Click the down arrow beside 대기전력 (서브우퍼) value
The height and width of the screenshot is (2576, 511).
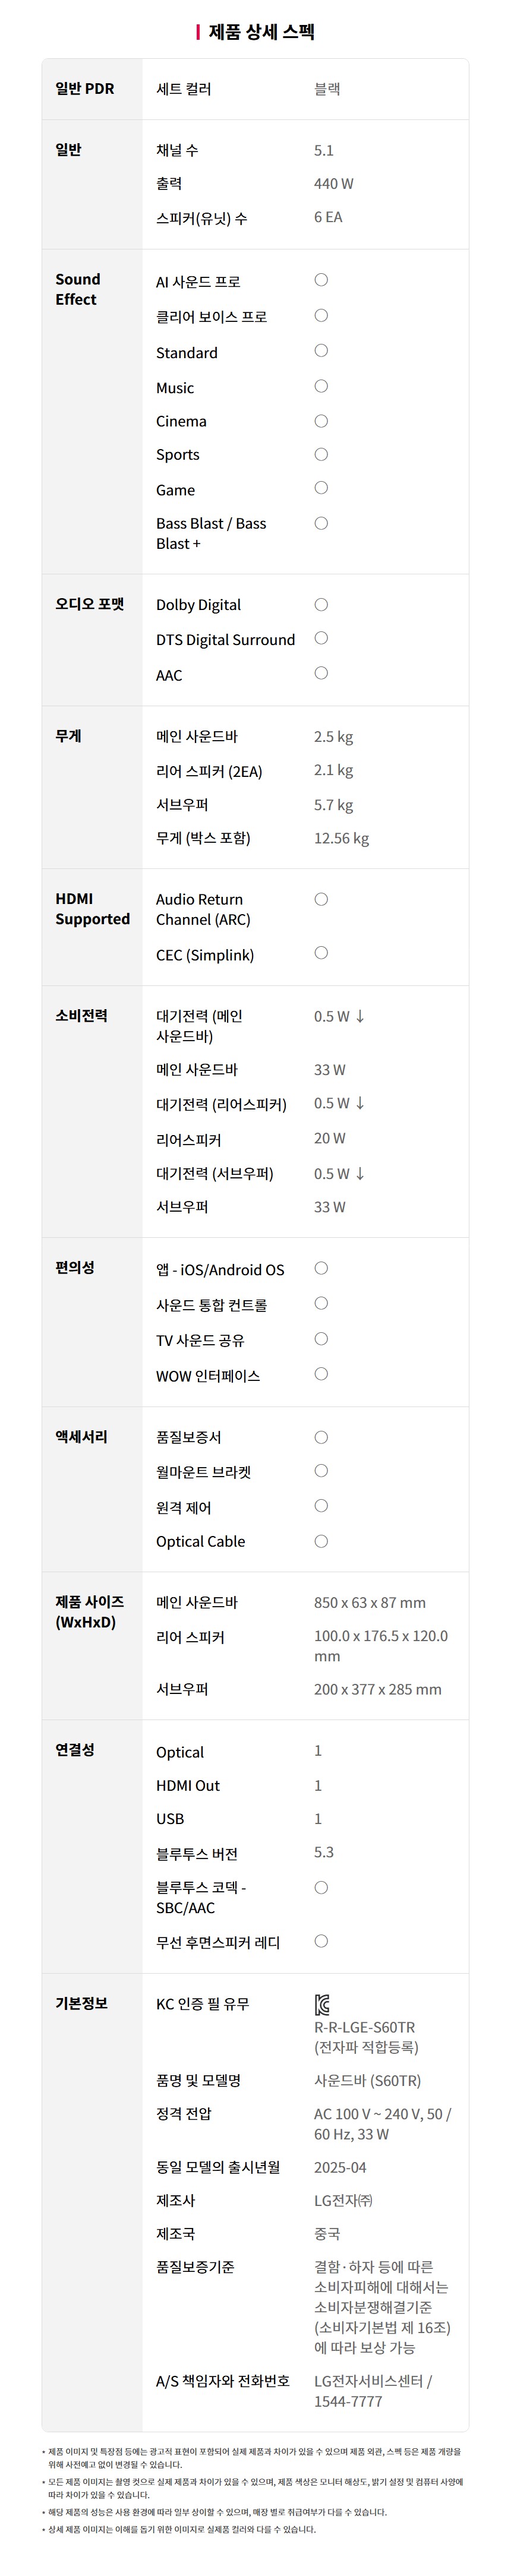click(x=360, y=1173)
